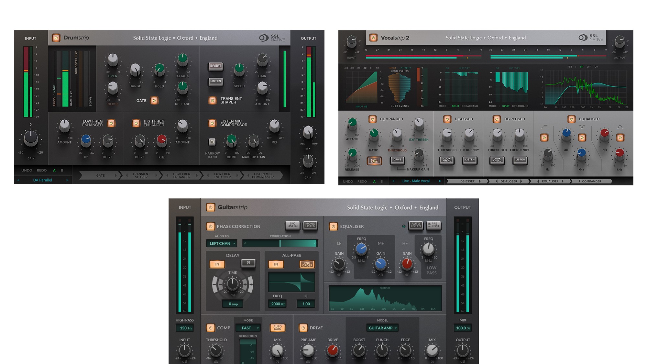Bypass the Gate section in Drumstrip
The width and height of the screenshot is (647, 364).
[x=155, y=100]
